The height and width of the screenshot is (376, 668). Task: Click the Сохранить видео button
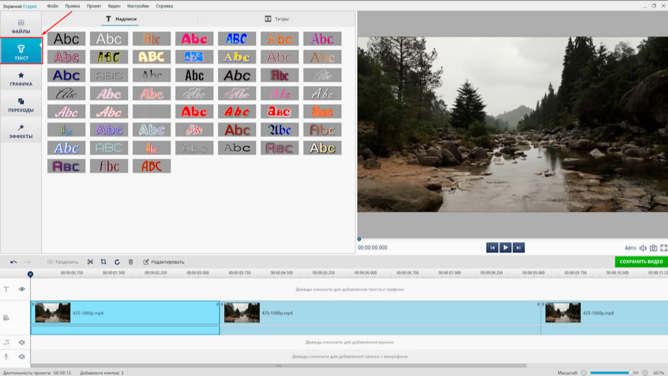tap(641, 262)
